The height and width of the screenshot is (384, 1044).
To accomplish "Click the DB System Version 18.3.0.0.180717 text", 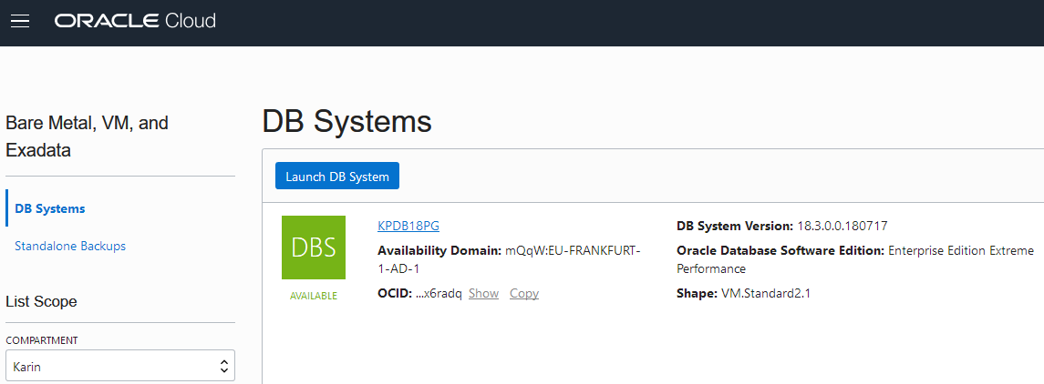I will 842,226.
